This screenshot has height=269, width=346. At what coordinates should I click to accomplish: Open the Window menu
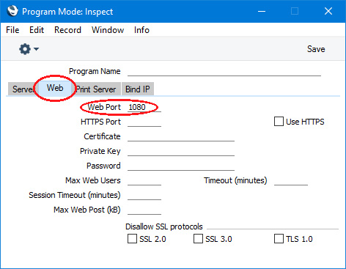tap(108, 30)
